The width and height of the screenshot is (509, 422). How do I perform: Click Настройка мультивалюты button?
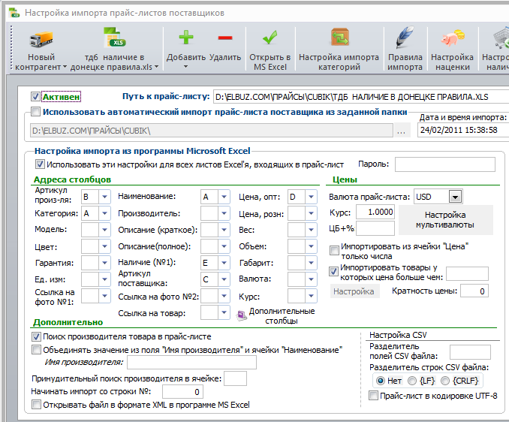click(445, 220)
